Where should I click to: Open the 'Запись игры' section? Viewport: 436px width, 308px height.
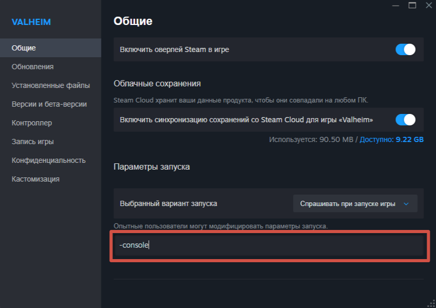click(x=50, y=142)
